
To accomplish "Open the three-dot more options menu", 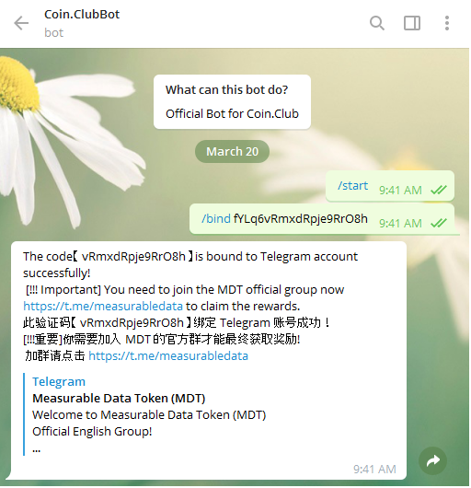I will (x=447, y=23).
